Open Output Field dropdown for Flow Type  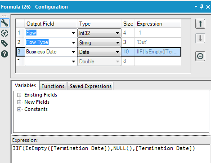click(x=73, y=43)
